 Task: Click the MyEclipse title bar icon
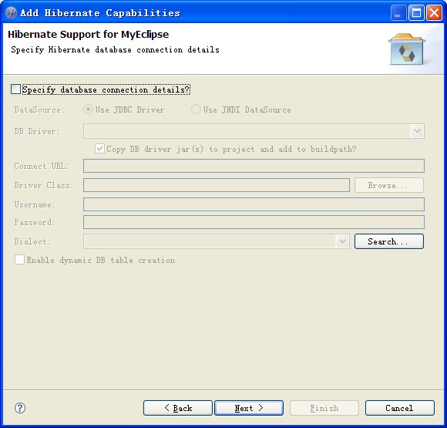pyautogui.click(x=11, y=13)
